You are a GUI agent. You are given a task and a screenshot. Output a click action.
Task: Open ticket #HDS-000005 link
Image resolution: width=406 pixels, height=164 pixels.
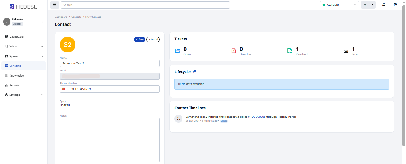(x=256, y=117)
